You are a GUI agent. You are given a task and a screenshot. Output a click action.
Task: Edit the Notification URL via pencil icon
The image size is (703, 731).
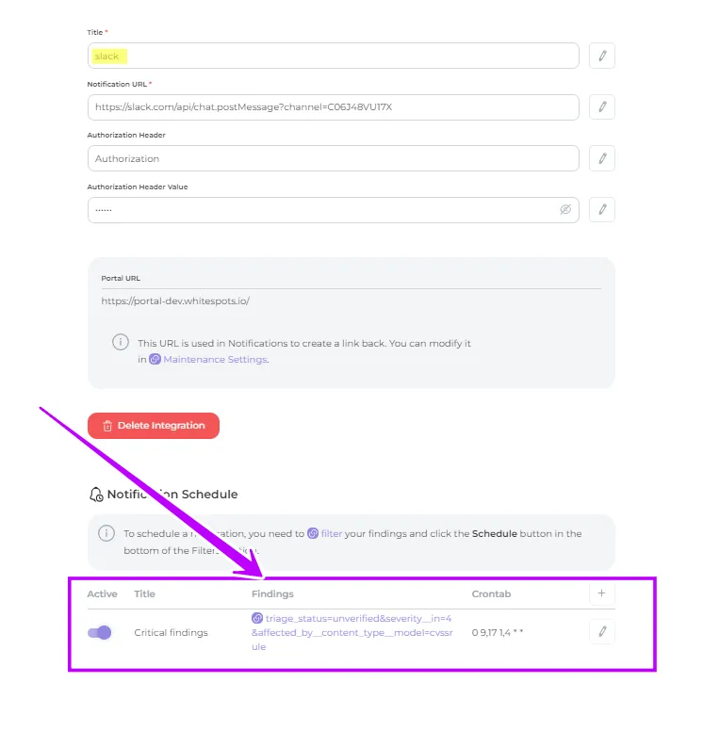coord(602,106)
